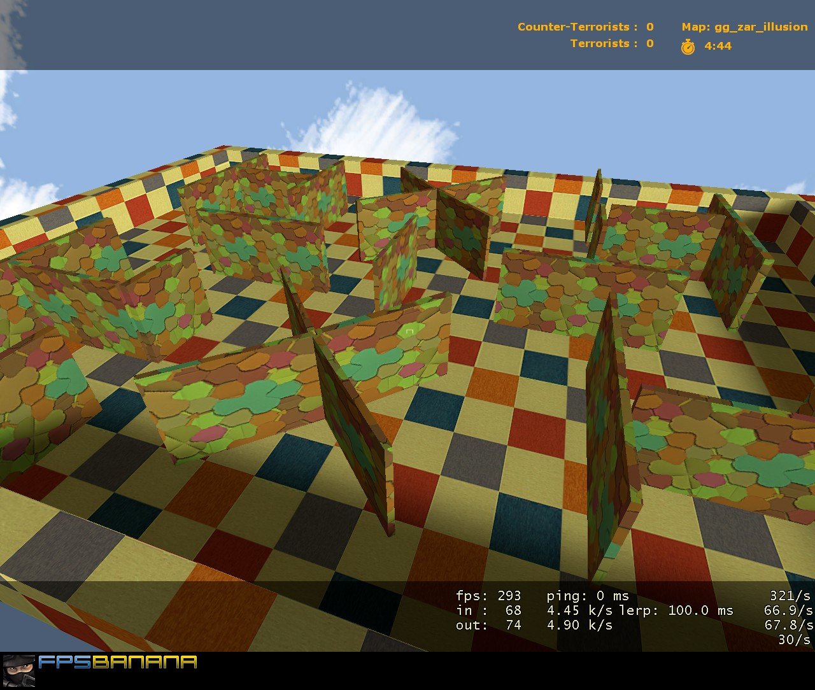Click the Counter-Terrorists score label
This screenshot has width=815, height=690.
click(x=572, y=27)
